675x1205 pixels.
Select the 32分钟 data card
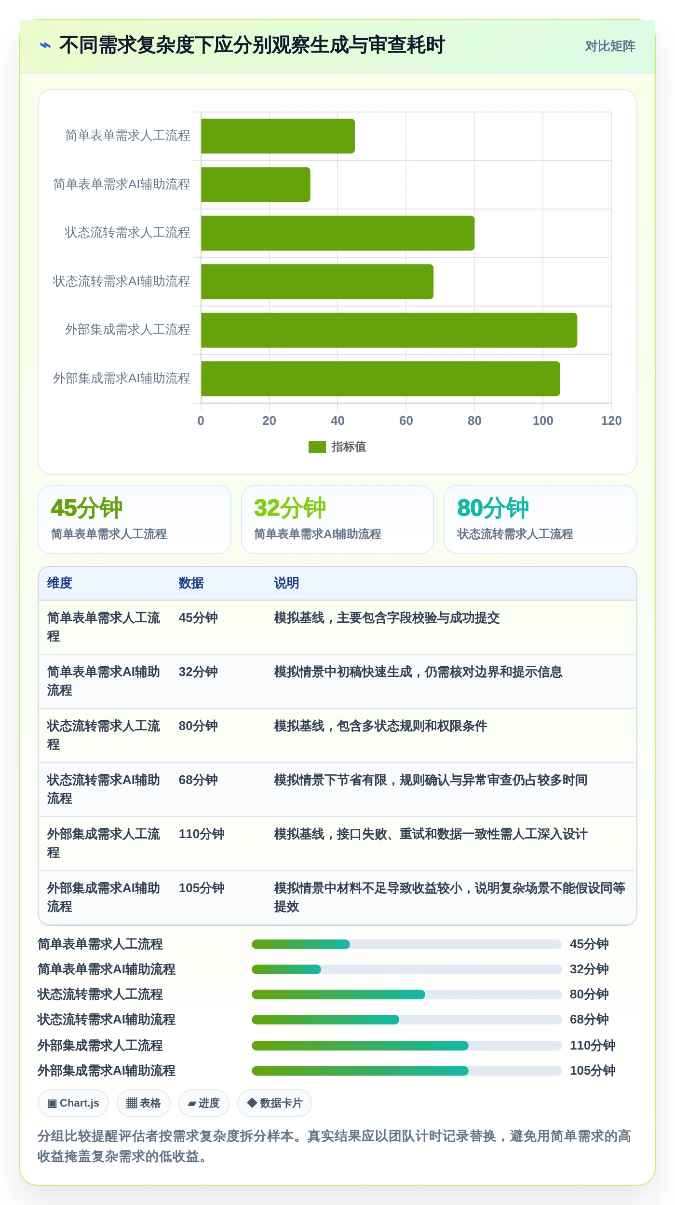337,519
